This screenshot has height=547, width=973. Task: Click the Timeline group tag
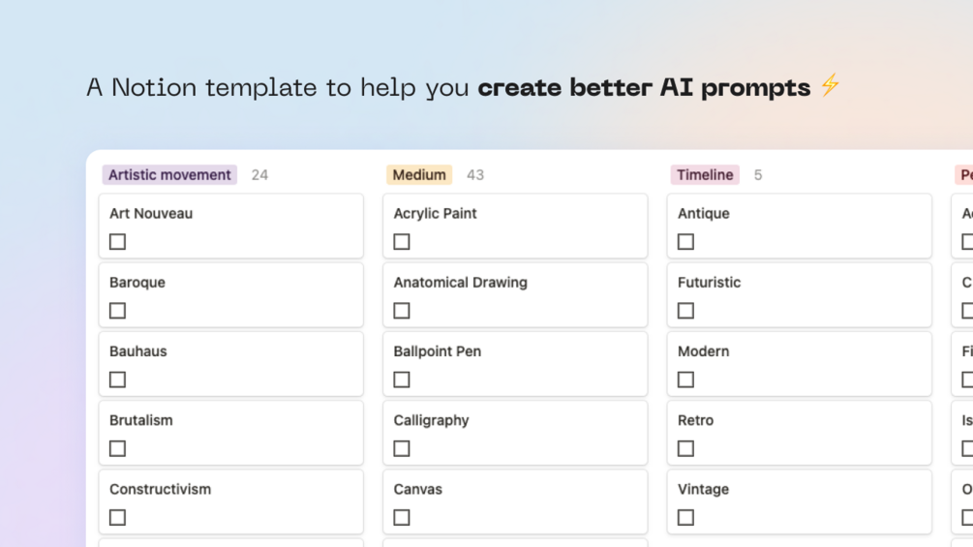point(705,175)
